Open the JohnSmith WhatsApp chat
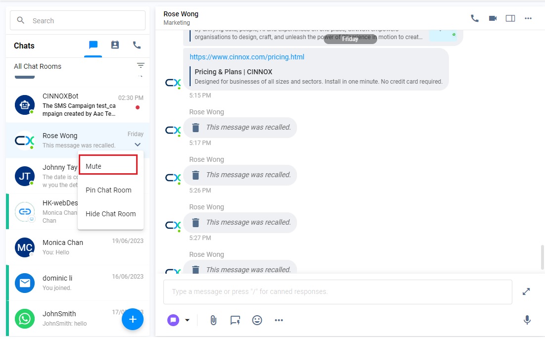The width and height of the screenshot is (545, 339). (78, 319)
